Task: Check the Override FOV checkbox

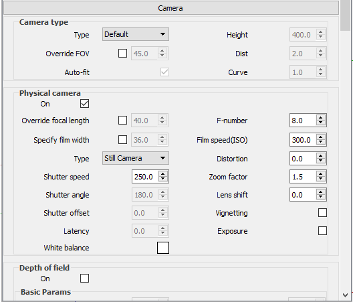Action: tap(122, 54)
